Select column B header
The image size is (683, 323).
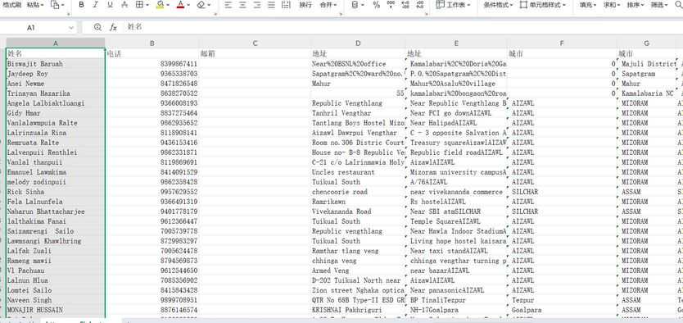(x=152, y=43)
